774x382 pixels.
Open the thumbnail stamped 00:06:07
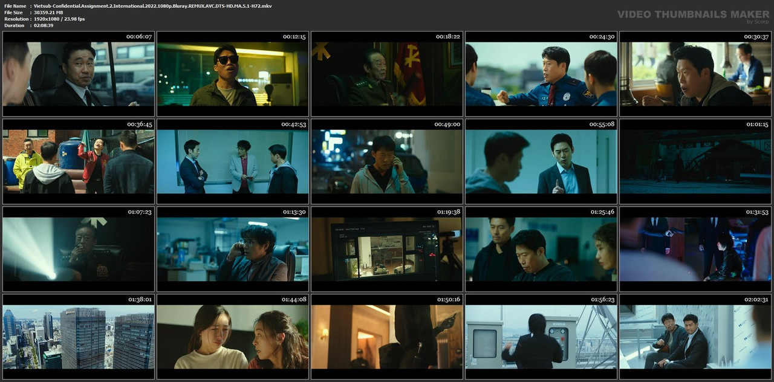click(x=79, y=74)
